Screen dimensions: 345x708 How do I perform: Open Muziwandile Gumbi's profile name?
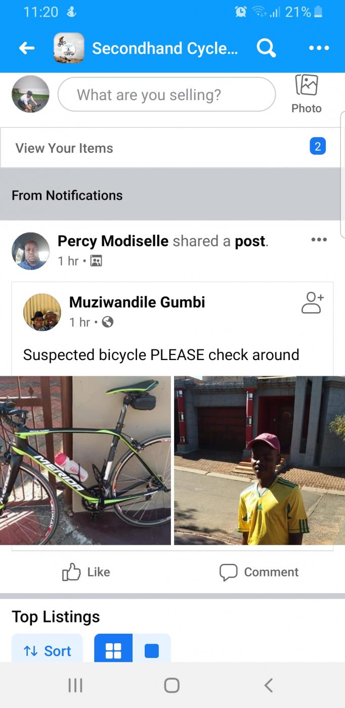click(137, 302)
